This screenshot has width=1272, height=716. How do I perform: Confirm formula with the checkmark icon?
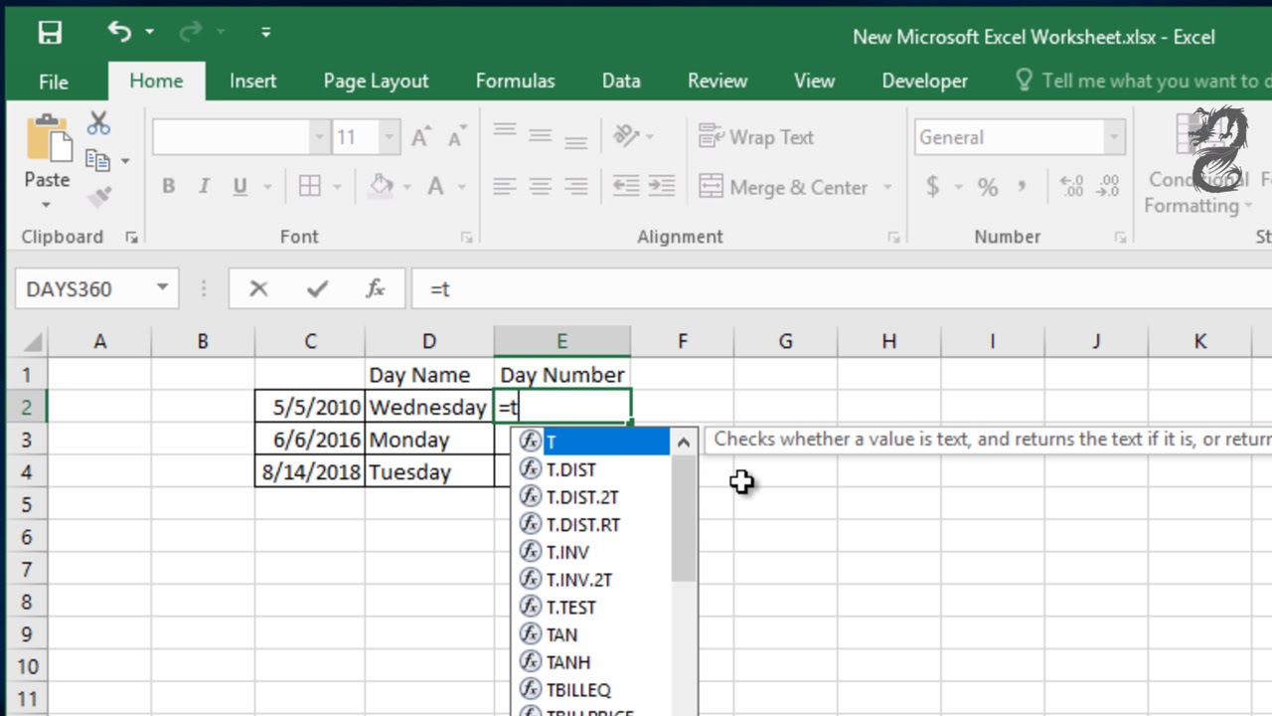(x=317, y=289)
